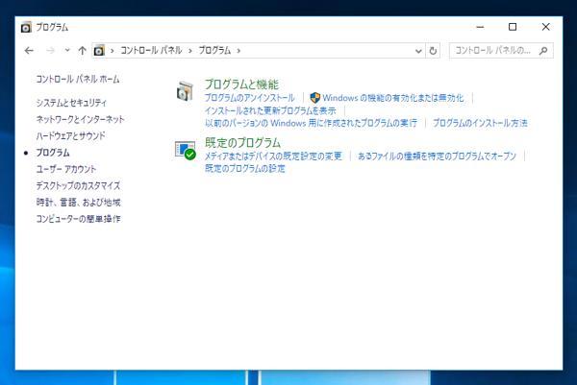Open 既定のプログラム heading
This screenshot has width=577, height=385.
point(243,142)
